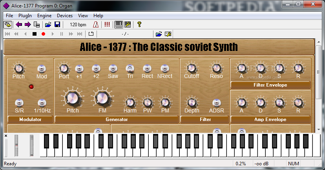Click the next program purple right arrow
Viewport: 325px width, 170px height.
[x=28, y=25]
